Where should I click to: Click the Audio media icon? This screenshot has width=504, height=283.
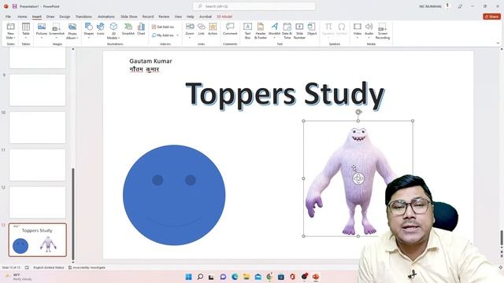pyautogui.click(x=369, y=27)
